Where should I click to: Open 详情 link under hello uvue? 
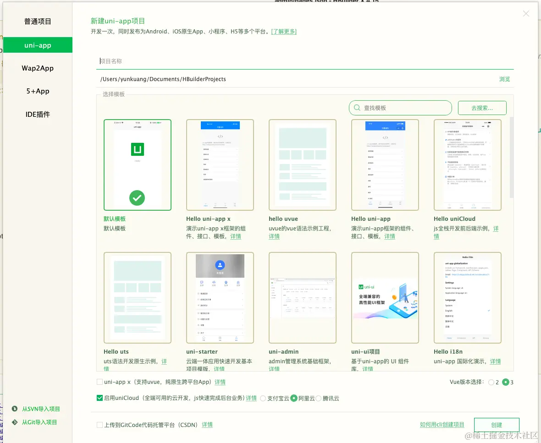pyautogui.click(x=274, y=236)
